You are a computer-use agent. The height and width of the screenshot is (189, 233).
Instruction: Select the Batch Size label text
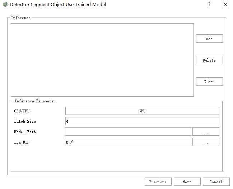pyautogui.click(x=25, y=121)
